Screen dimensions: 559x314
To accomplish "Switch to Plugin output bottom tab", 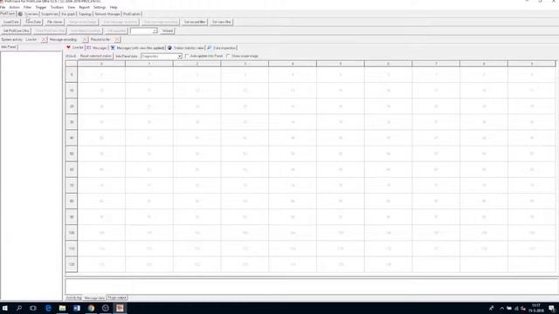I will 117,297.
